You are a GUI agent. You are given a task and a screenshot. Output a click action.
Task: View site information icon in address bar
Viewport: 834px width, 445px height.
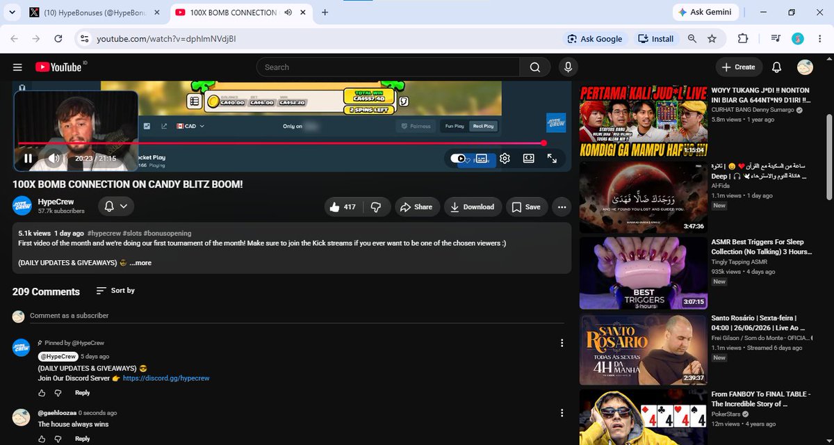click(83, 39)
